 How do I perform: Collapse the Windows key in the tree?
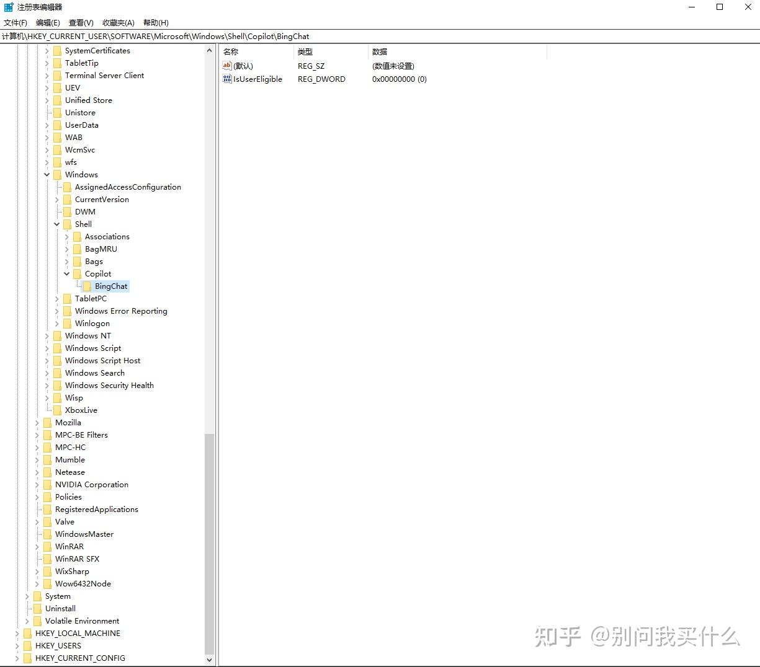tap(47, 175)
